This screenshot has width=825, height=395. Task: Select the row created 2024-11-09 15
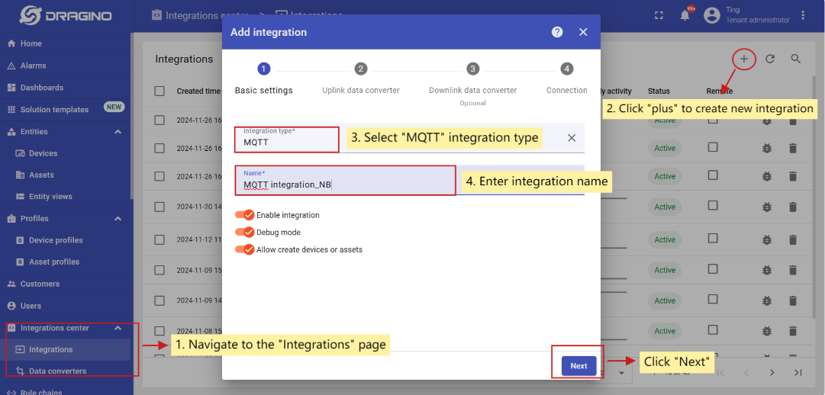160,271
